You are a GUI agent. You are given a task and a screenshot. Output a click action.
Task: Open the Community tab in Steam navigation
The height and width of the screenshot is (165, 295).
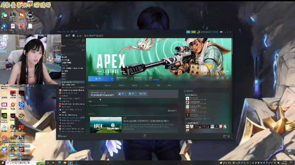pyautogui.click(x=79, y=36)
